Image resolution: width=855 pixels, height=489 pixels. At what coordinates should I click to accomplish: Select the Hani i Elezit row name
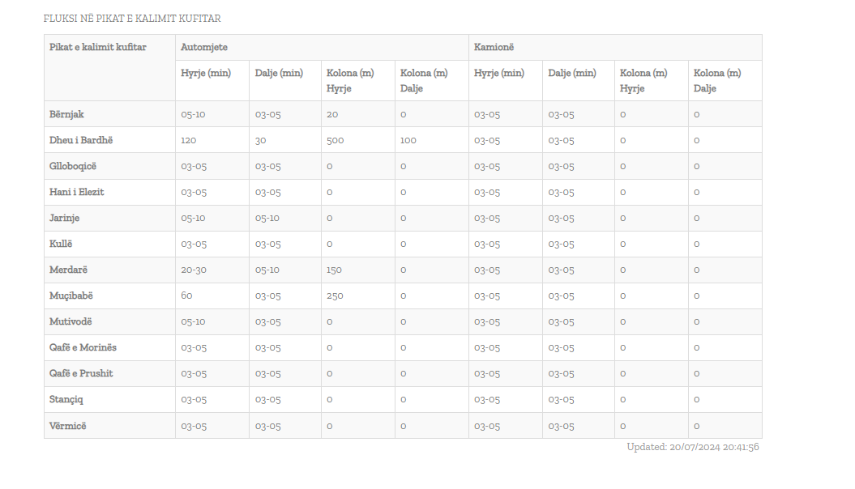pos(76,192)
